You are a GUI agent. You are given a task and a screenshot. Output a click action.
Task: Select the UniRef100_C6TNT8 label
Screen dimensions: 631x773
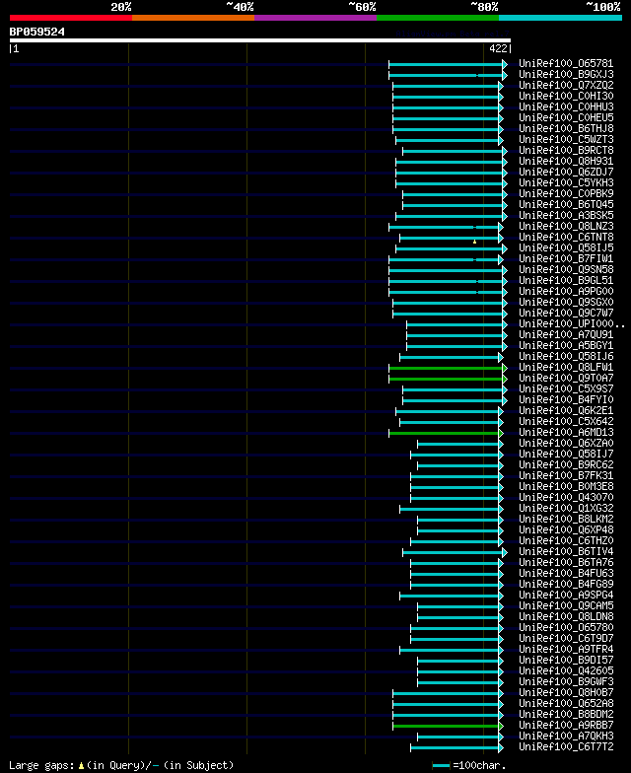pos(566,237)
